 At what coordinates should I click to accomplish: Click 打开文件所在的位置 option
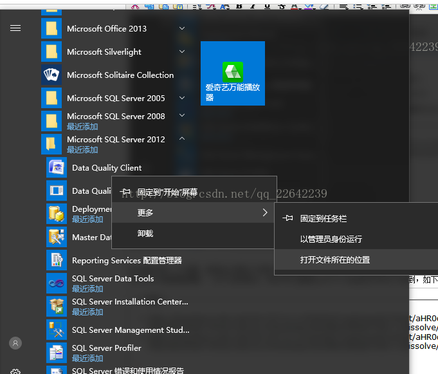click(x=334, y=260)
